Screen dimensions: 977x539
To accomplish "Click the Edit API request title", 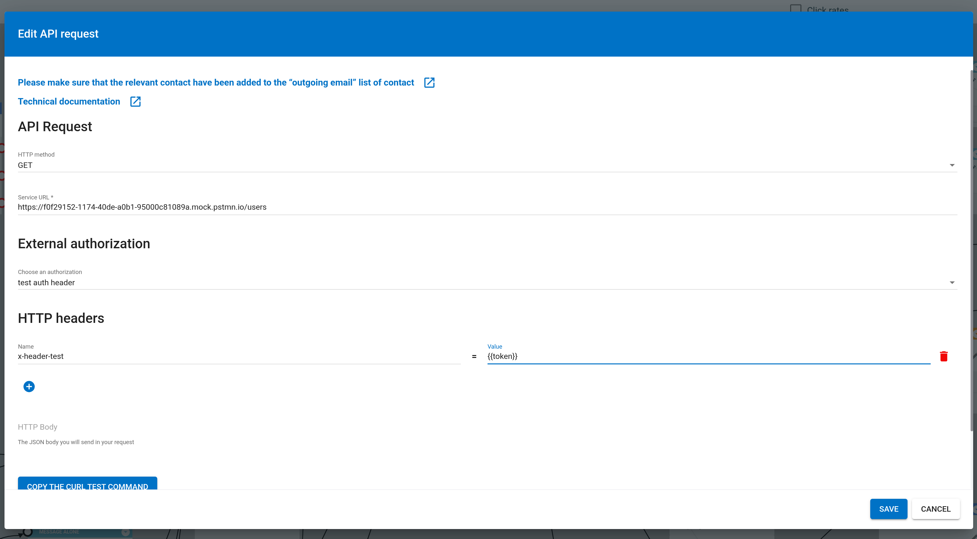I will point(58,34).
